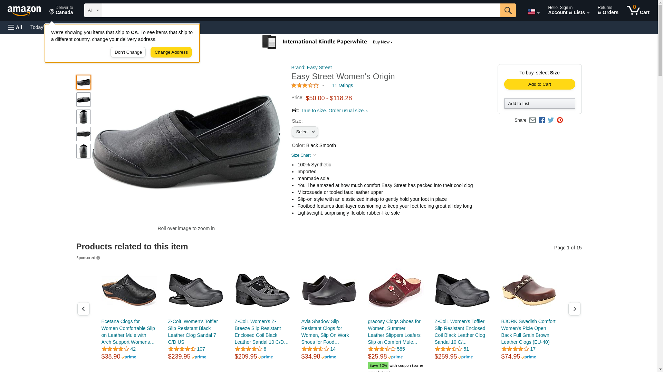Expand the Size Chart section

coord(304,155)
